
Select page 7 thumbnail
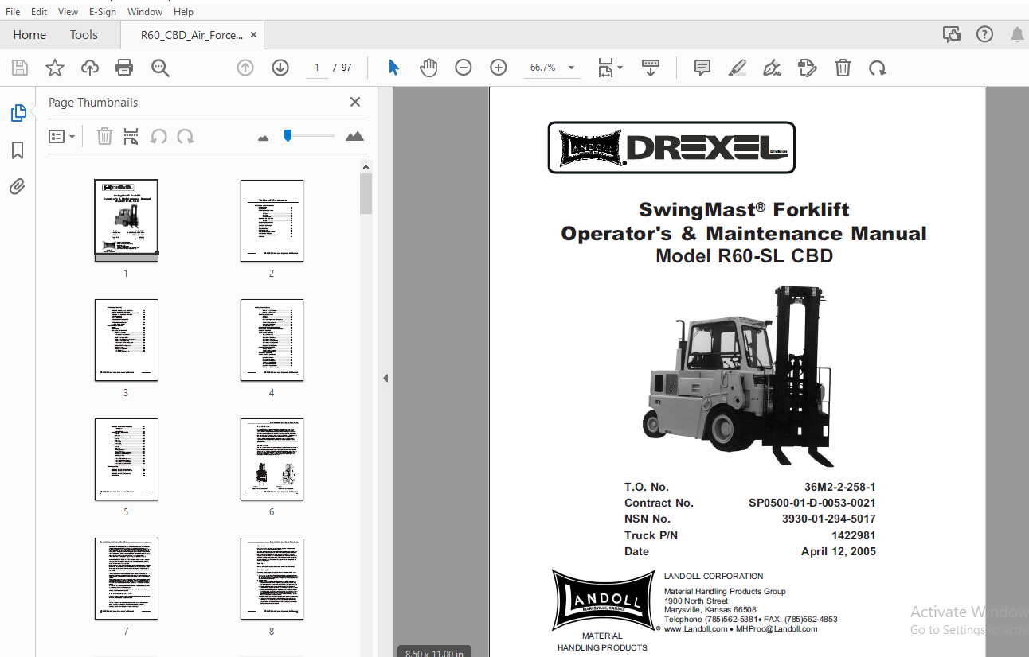[x=126, y=579]
